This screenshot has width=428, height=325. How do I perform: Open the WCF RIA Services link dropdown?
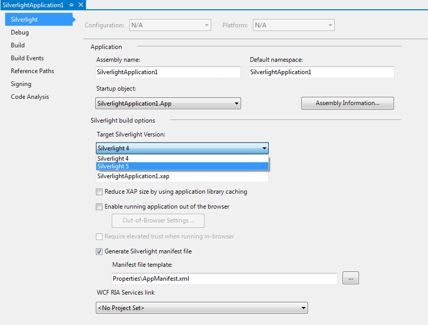tap(303, 308)
